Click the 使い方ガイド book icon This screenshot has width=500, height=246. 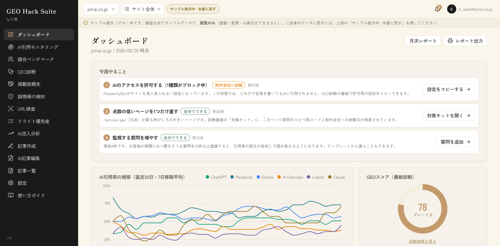(x=11, y=195)
